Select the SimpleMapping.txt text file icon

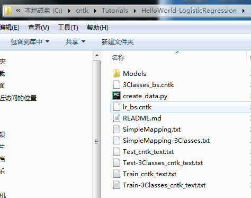point(116,129)
